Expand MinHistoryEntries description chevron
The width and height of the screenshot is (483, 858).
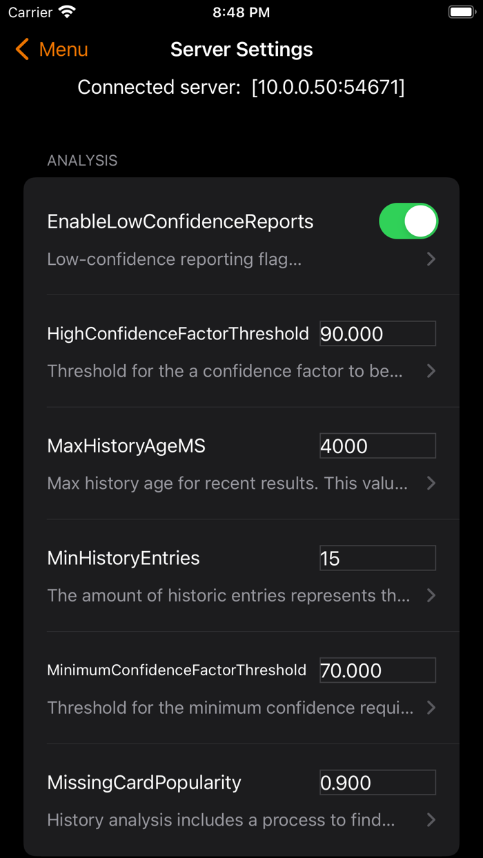pyautogui.click(x=431, y=595)
